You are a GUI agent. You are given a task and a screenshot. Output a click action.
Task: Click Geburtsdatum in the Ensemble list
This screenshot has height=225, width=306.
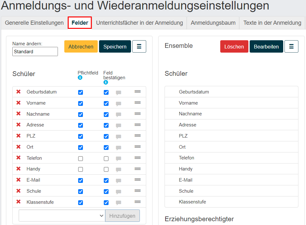[x=231, y=92]
